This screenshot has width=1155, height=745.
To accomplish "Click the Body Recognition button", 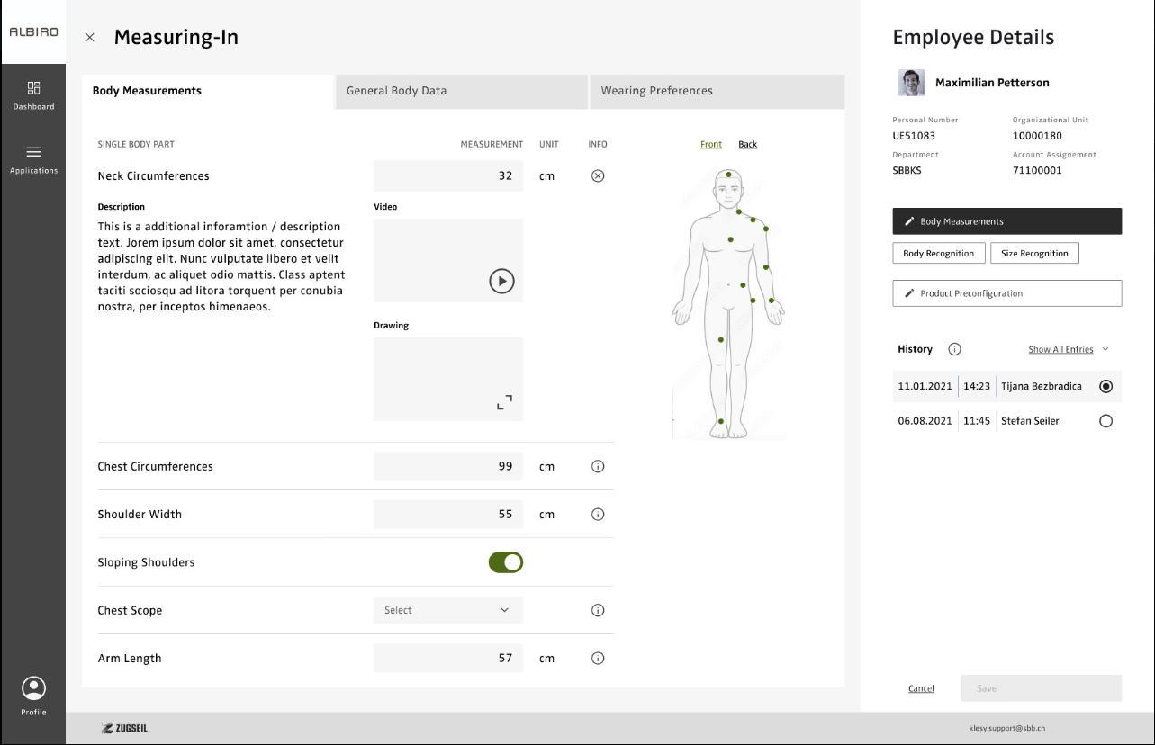I will tap(938, 254).
